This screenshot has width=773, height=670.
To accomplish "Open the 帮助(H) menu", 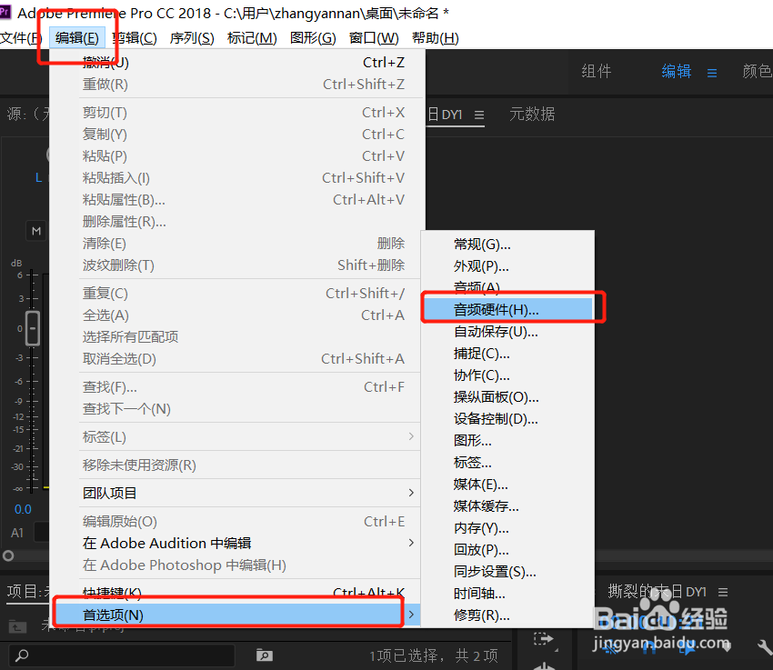I will click(436, 38).
